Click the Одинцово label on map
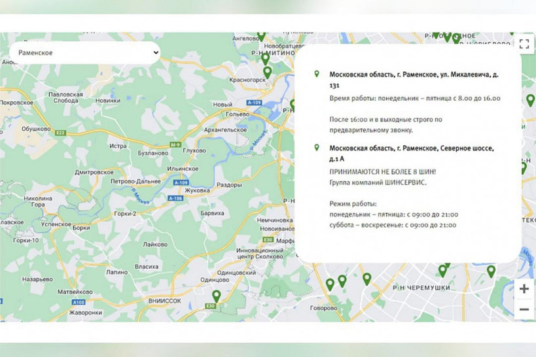 point(215,280)
